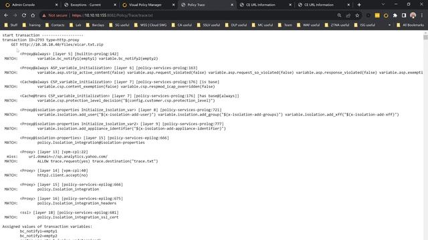
Task: Open the All Bookmarks folder
Action: [410, 25]
